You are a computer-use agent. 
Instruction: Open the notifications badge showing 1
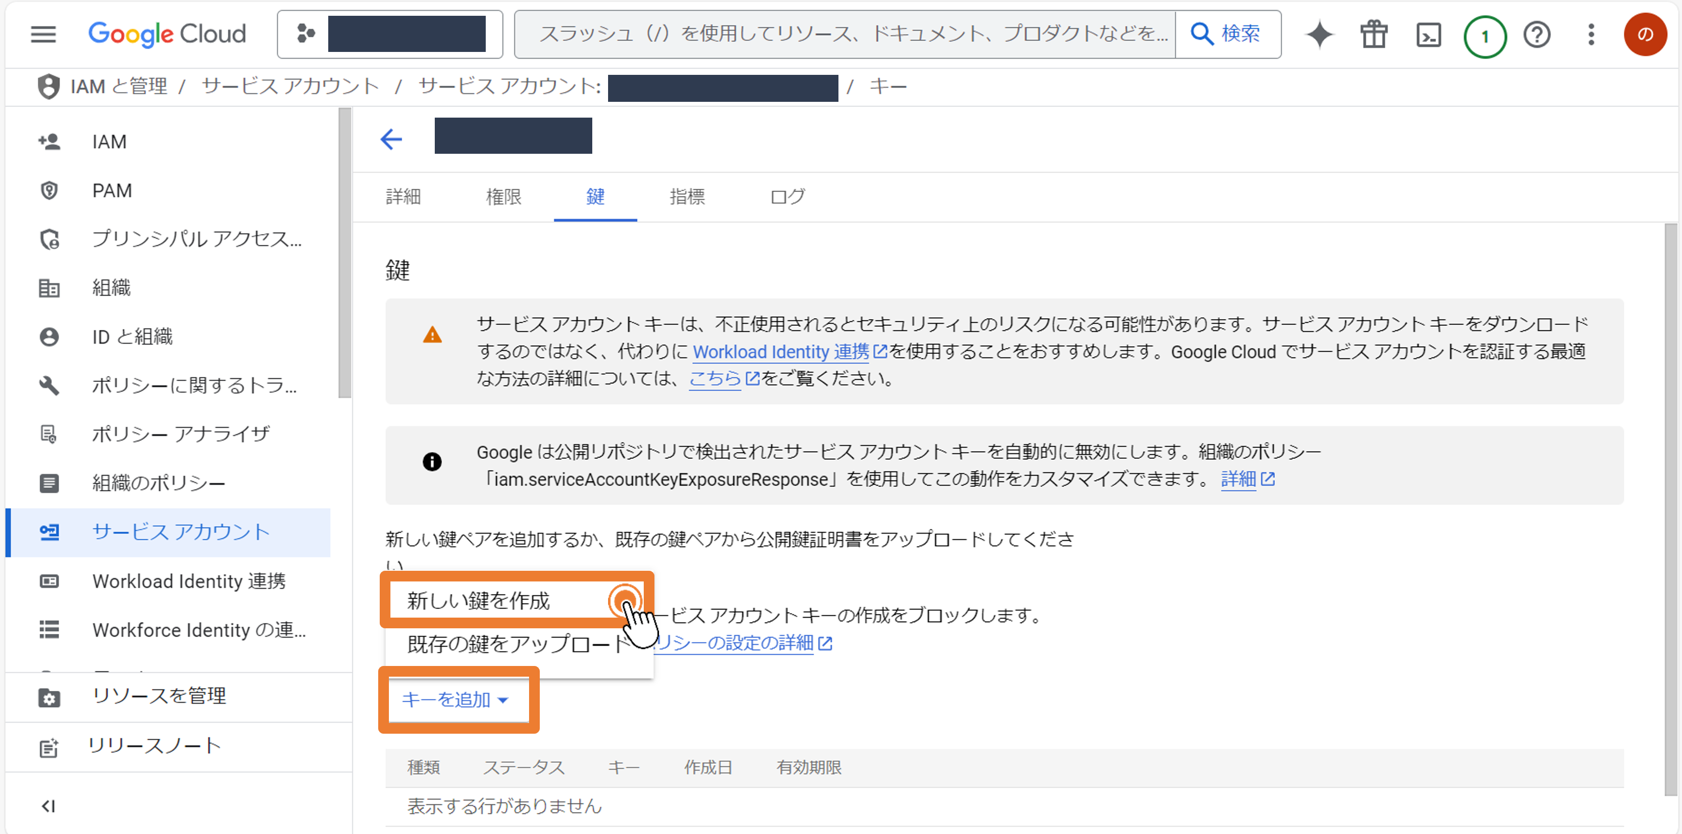pos(1485,37)
